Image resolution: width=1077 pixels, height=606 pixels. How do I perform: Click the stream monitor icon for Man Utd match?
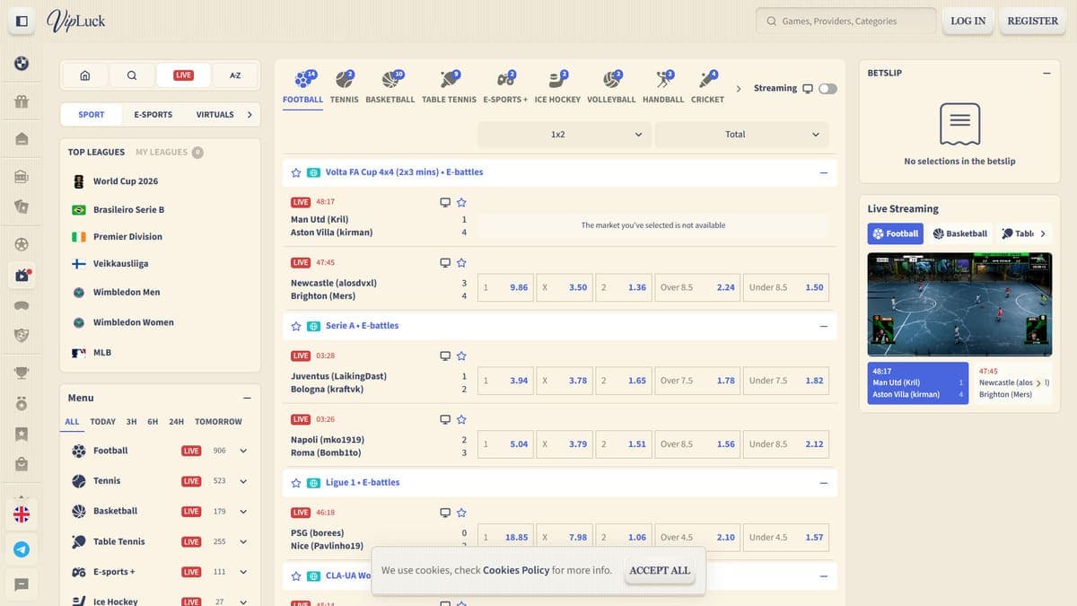pyautogui.click(x=445, y=202)
